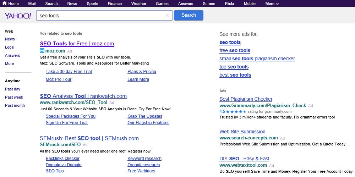Open the SEO Tools for Free moz.com ad
This screenshot has width=355, height=177.
pyautogui.click(x=77, y=44)
